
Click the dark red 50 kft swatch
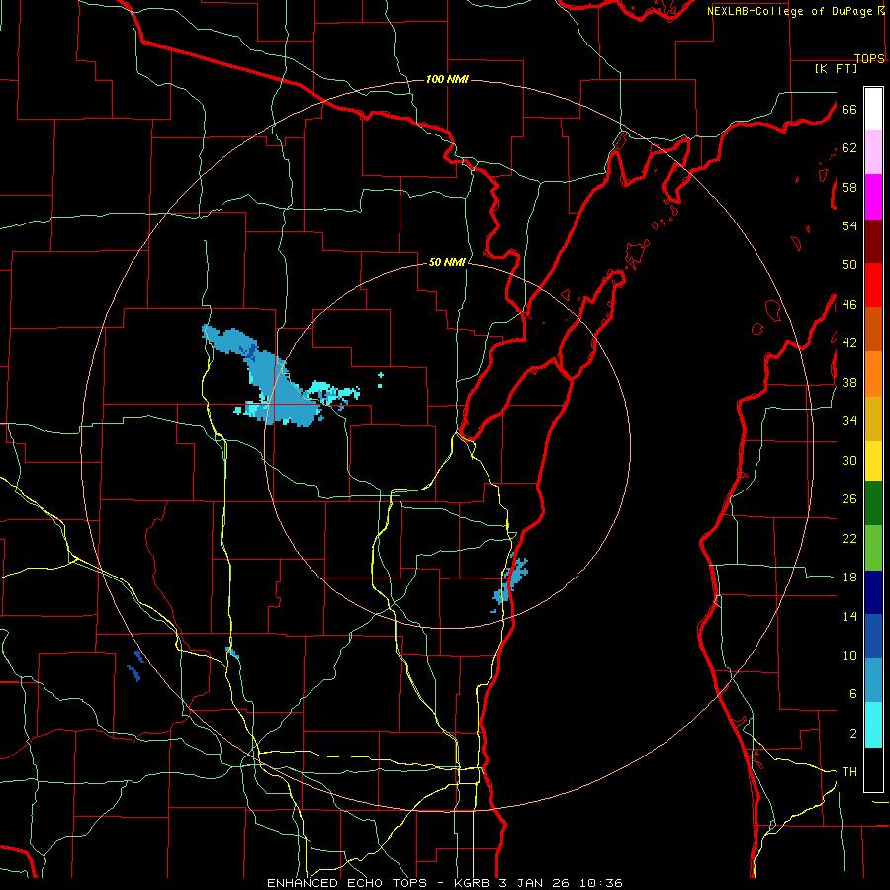(873, 241)
